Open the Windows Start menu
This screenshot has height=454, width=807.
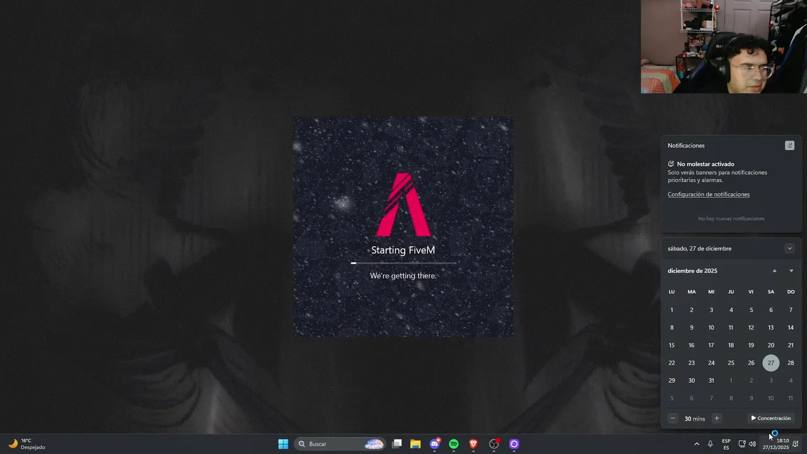click(283, 444)
